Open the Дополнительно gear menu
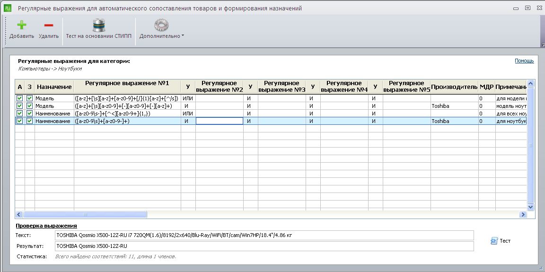This screenshot has width=545, height=272. pos(161,26)
